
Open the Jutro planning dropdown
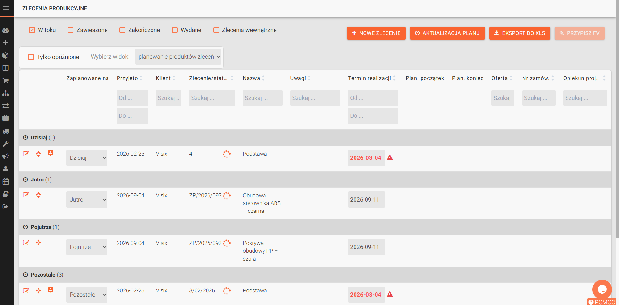coord(87,200)
